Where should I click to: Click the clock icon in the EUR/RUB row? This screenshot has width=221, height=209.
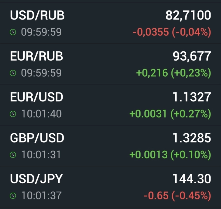(13, 73)
